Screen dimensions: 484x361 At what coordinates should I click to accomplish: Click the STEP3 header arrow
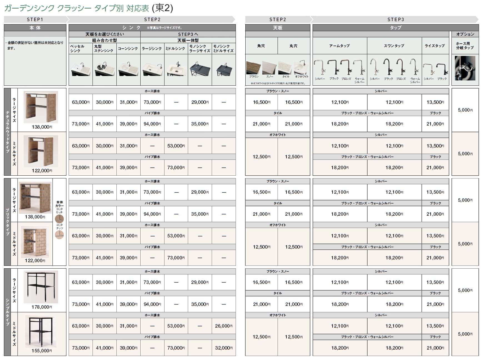pyautogui.click(x=395, y=19)
